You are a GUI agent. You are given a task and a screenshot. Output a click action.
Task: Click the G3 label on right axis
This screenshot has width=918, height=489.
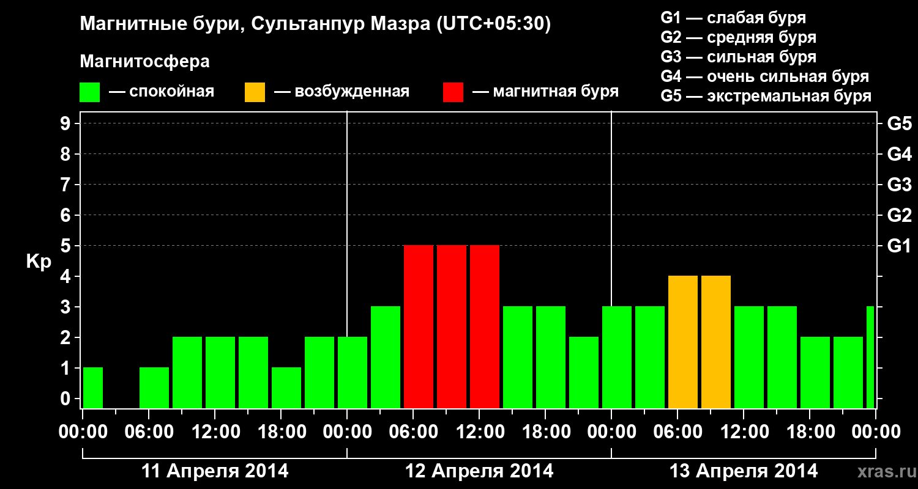click(899, 185)
